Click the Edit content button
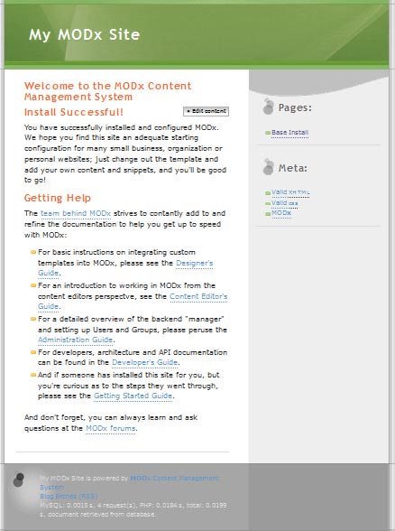 tap(206, 111)
